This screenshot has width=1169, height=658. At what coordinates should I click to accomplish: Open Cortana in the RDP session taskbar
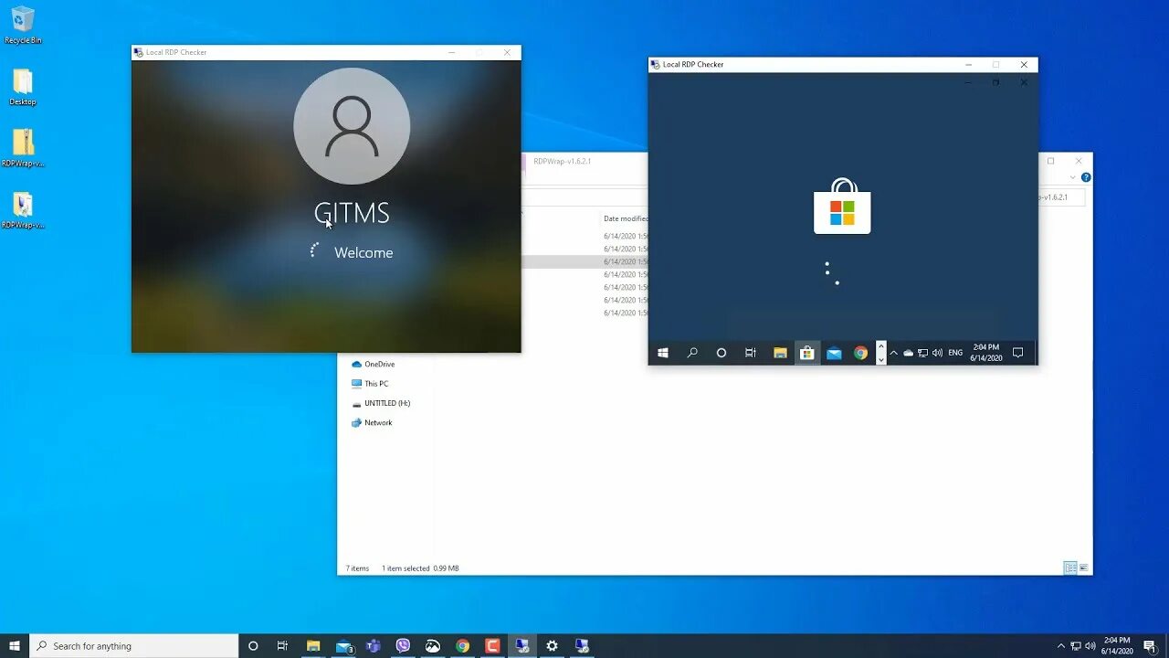721,353
